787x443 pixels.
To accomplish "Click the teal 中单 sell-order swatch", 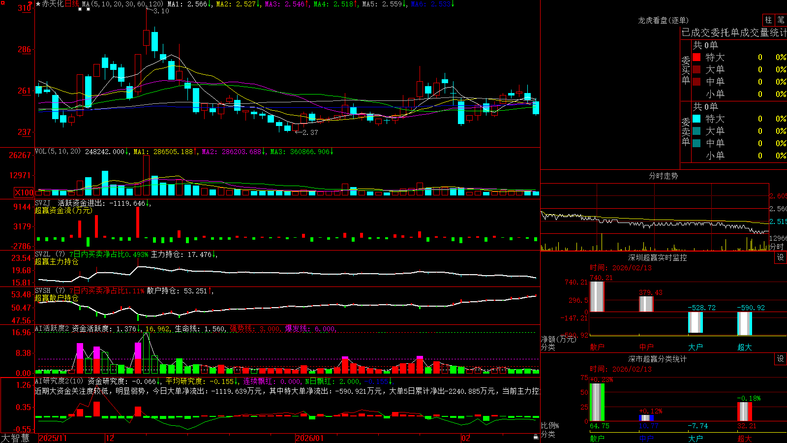I will (x=696, y=143).
